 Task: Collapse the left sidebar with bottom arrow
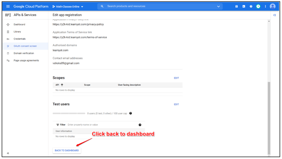[x=8, y=153]
